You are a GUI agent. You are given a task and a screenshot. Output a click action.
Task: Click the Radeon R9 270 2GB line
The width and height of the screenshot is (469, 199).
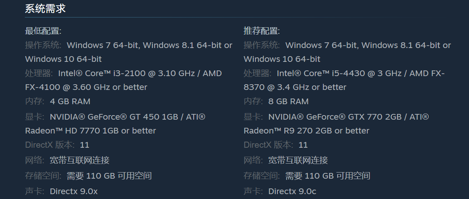point(306,131)
